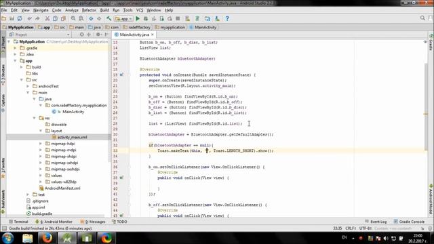Image resolution: width=434 pixels, height=244 pixels.
Task: Click the Stop square toolbar icon
Action: point(178,18)
